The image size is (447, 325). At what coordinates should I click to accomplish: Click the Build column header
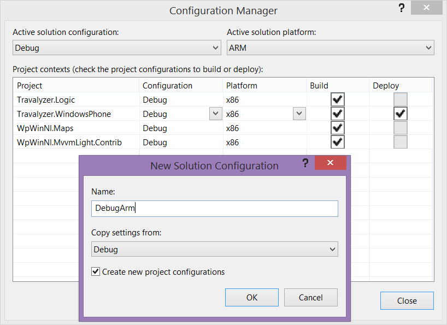[338, 85]
